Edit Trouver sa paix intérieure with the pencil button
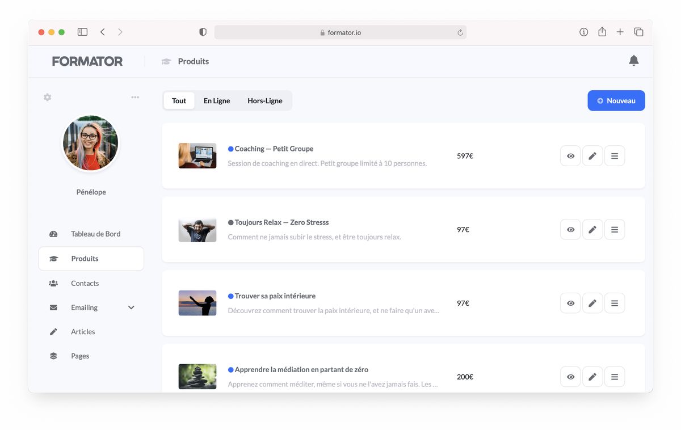Screen dimensions: 681x430 592,303
